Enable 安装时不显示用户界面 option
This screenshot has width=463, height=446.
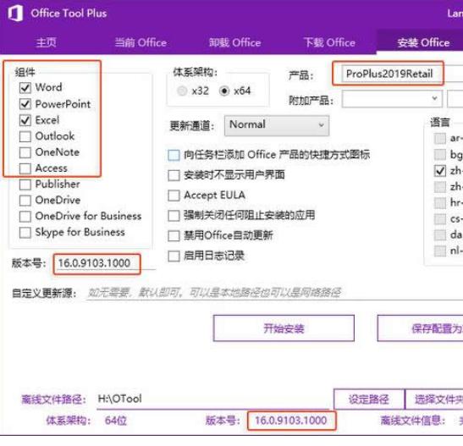click(174, 175)
